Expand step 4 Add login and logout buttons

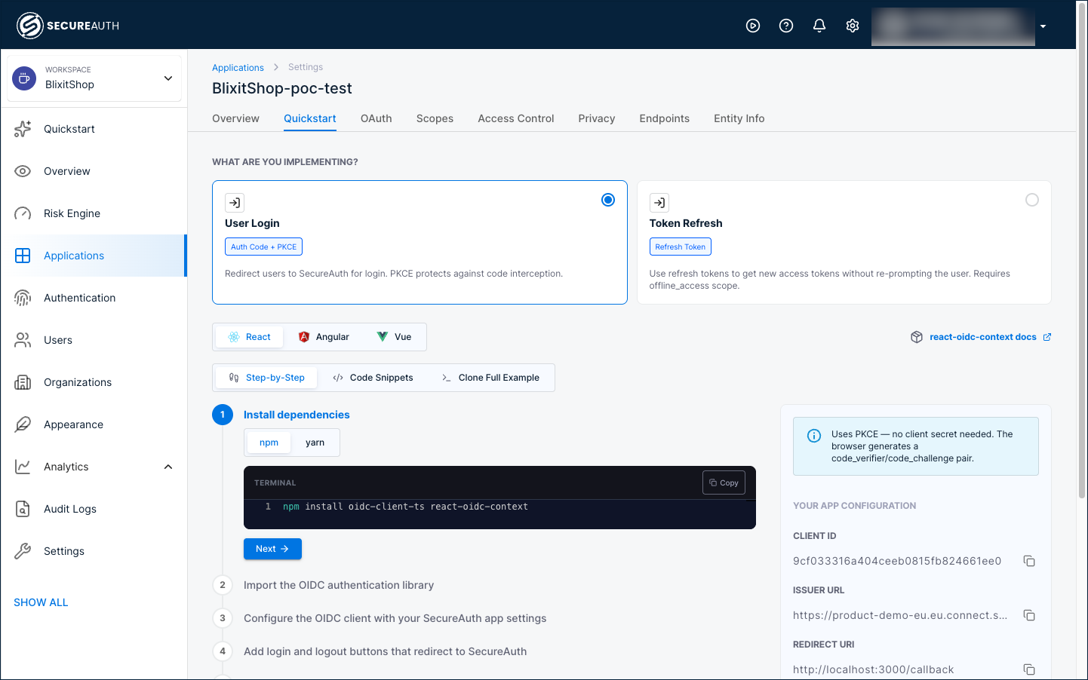(x=385, y=651)
